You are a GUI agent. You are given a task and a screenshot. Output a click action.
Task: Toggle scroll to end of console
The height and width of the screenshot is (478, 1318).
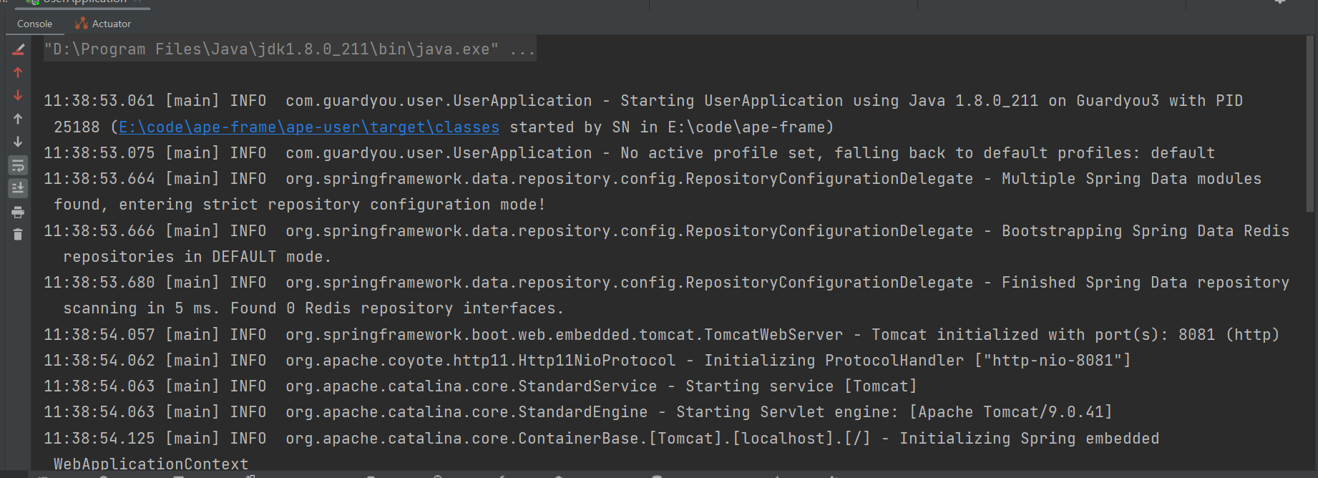[x=19, y=188]
